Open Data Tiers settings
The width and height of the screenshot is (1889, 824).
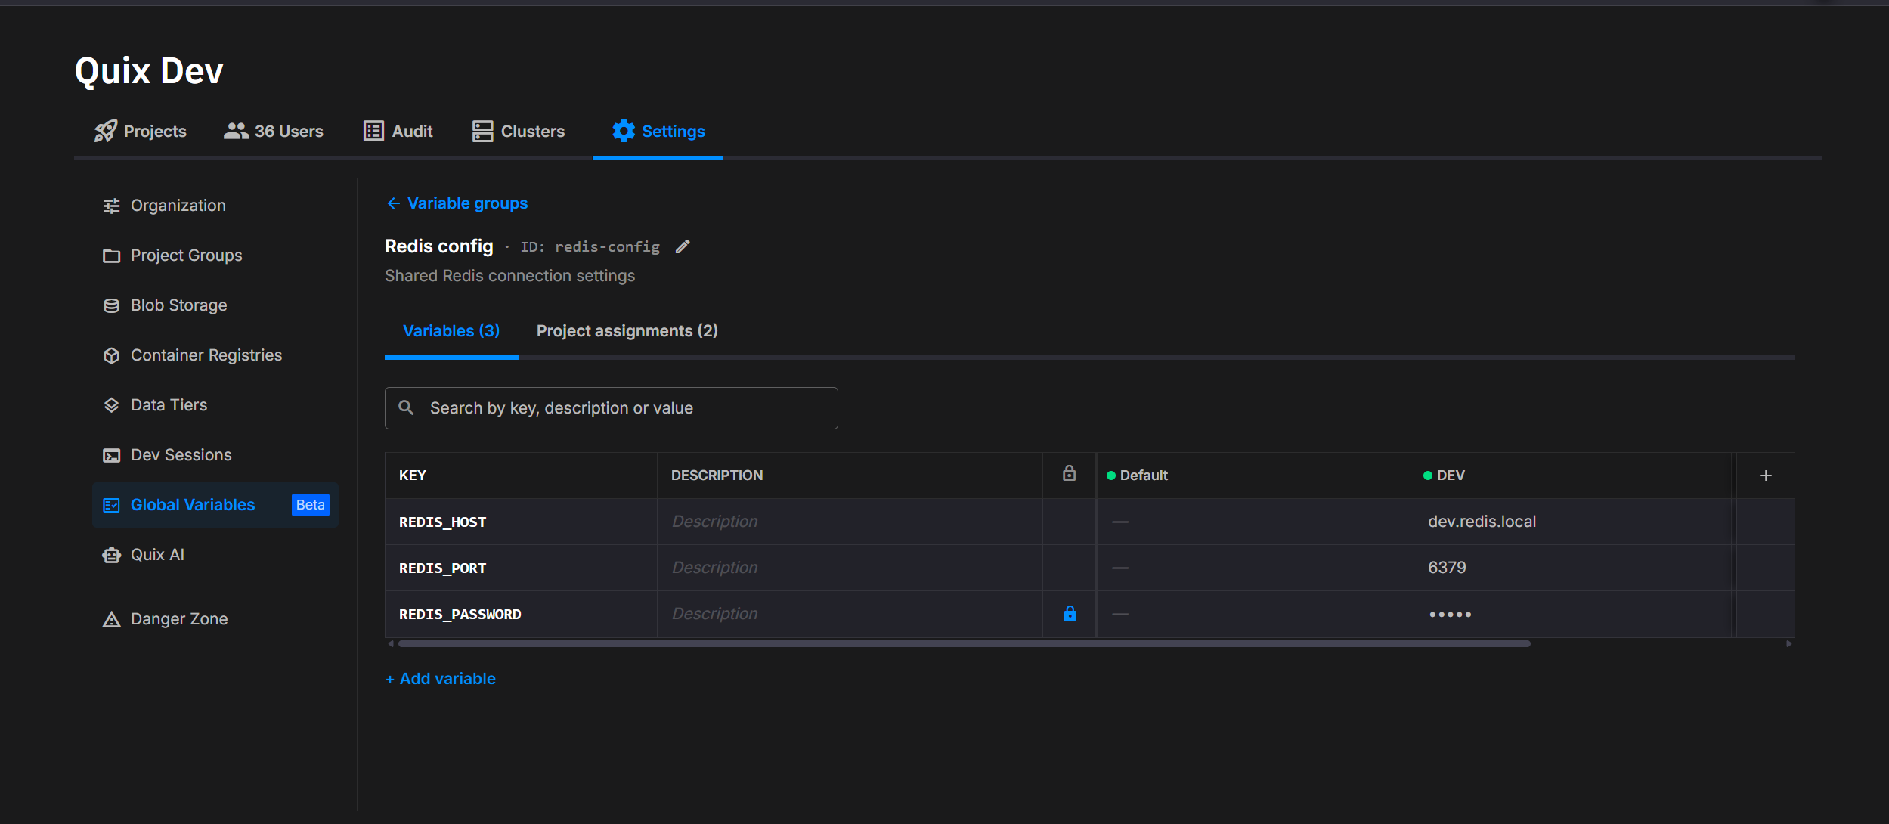click(x=215, y=405)
